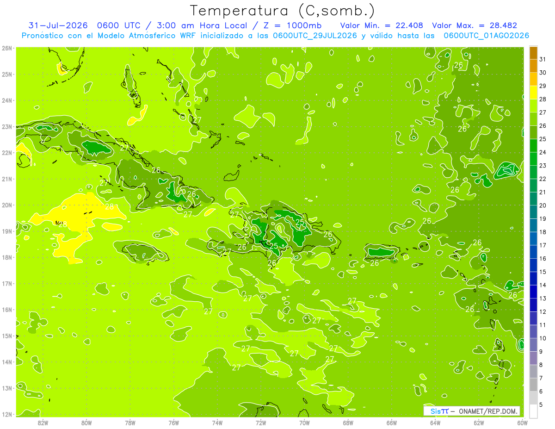555x429 pixels.
Task: Select the color scale label '20'
Action: tap(543, 205)
